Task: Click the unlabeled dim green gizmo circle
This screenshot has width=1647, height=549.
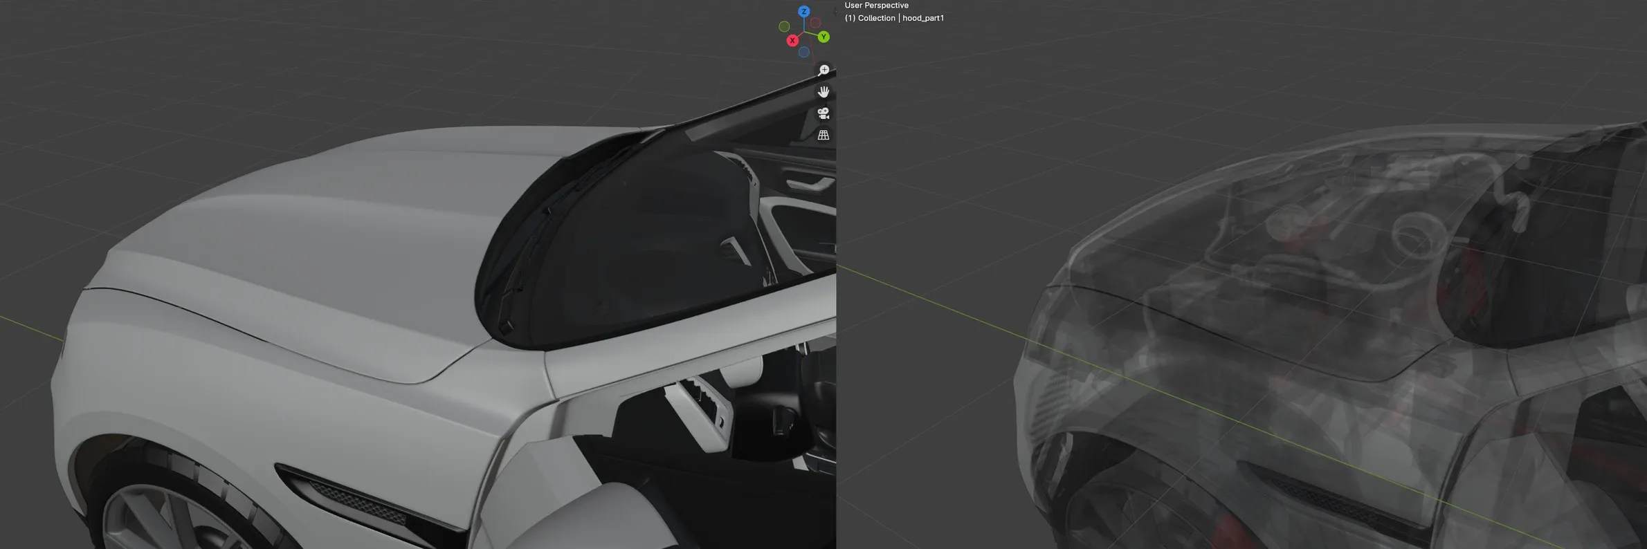Action: tap(784, 26)
